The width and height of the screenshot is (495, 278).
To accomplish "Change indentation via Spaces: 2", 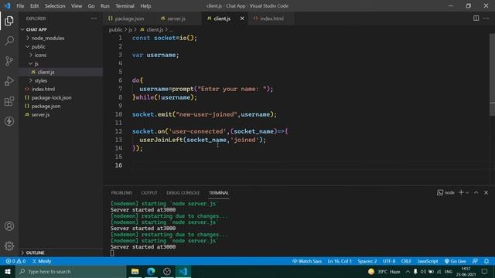I will (x=367, y=261).
